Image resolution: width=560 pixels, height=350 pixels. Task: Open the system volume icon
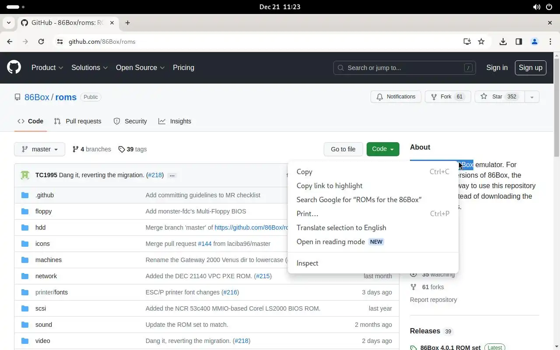(536, 7)
